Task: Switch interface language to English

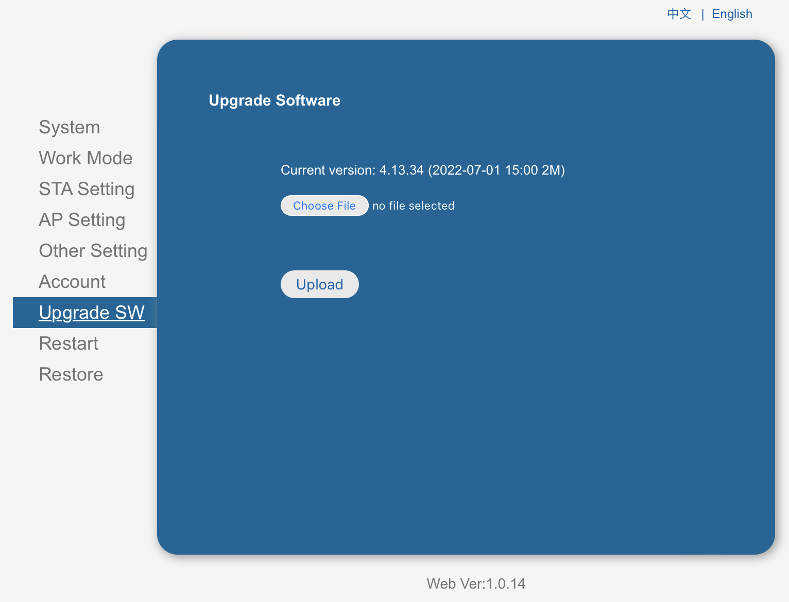Action: tap(732, 14)
